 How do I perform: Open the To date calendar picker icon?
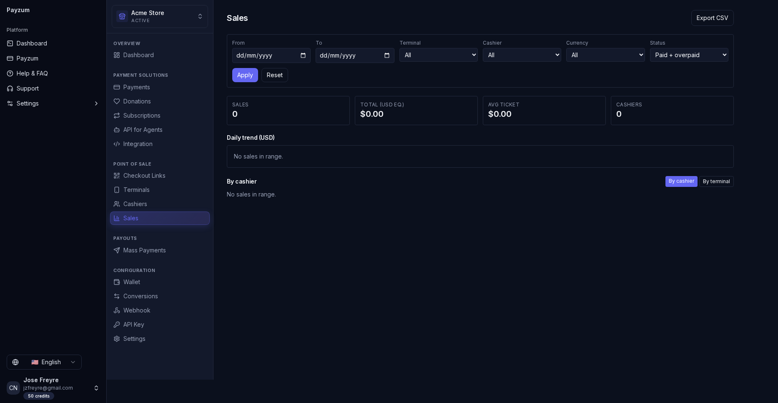(387, 55)
